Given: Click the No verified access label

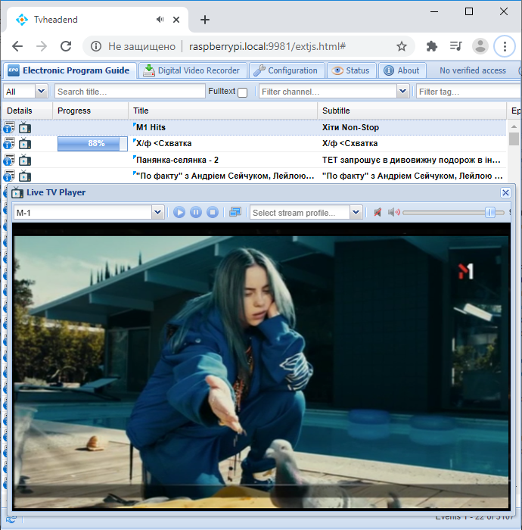Looking at the screenshot, I should click(473, 70).
